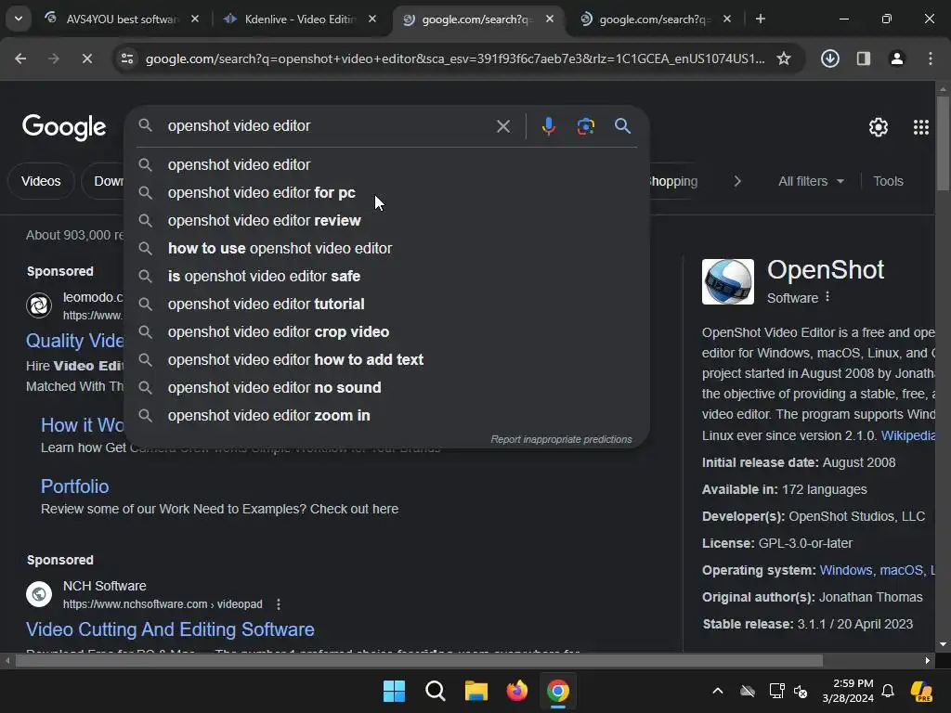Close the Kdenlive tab
Image resolution: width=951 pixels, height=713 pixels.
point(372,19)
